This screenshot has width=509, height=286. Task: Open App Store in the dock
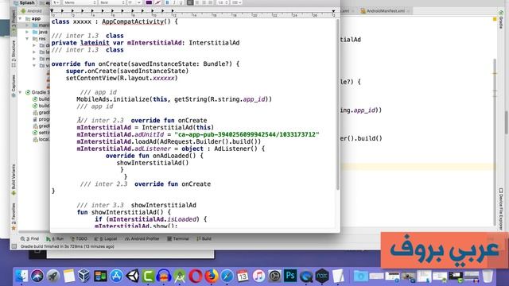(116, 276)
